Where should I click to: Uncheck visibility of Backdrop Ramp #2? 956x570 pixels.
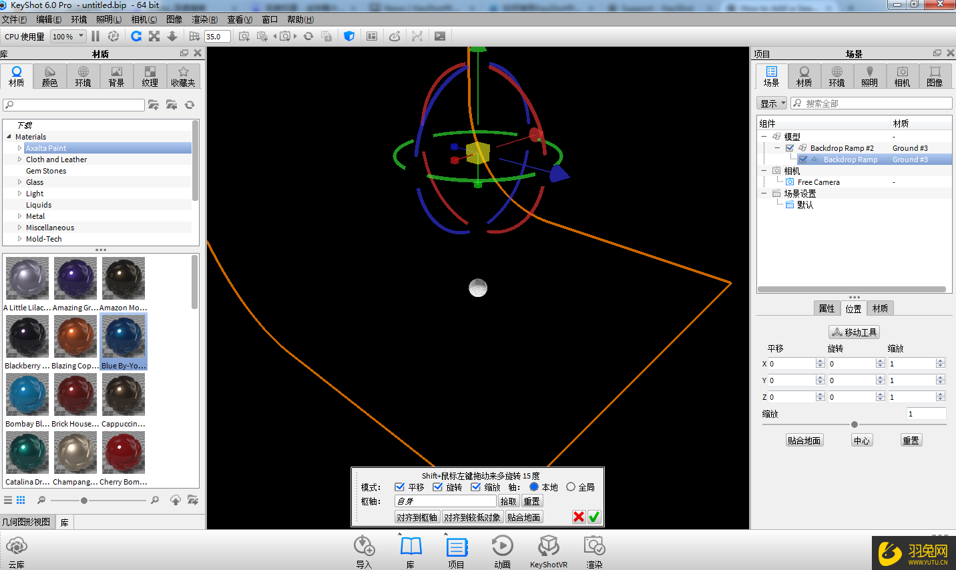coord(790,148)
